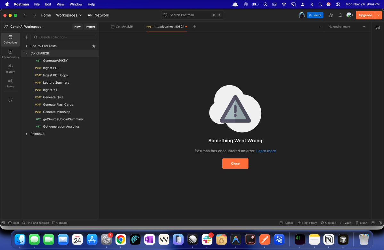Open Flows from the left sidebar
Image resolution: width=384 pixels, height=250 pixels.
(x=10, y=83)
